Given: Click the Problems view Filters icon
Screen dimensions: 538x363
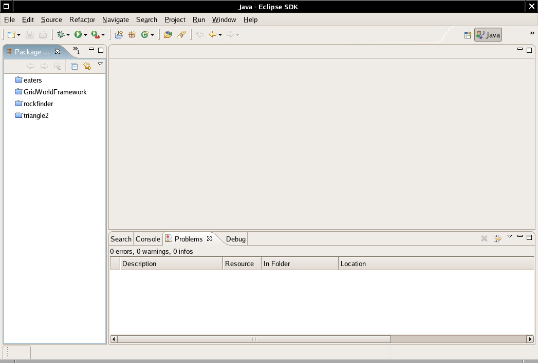Looking at the screenshot, I should point(497,238).
